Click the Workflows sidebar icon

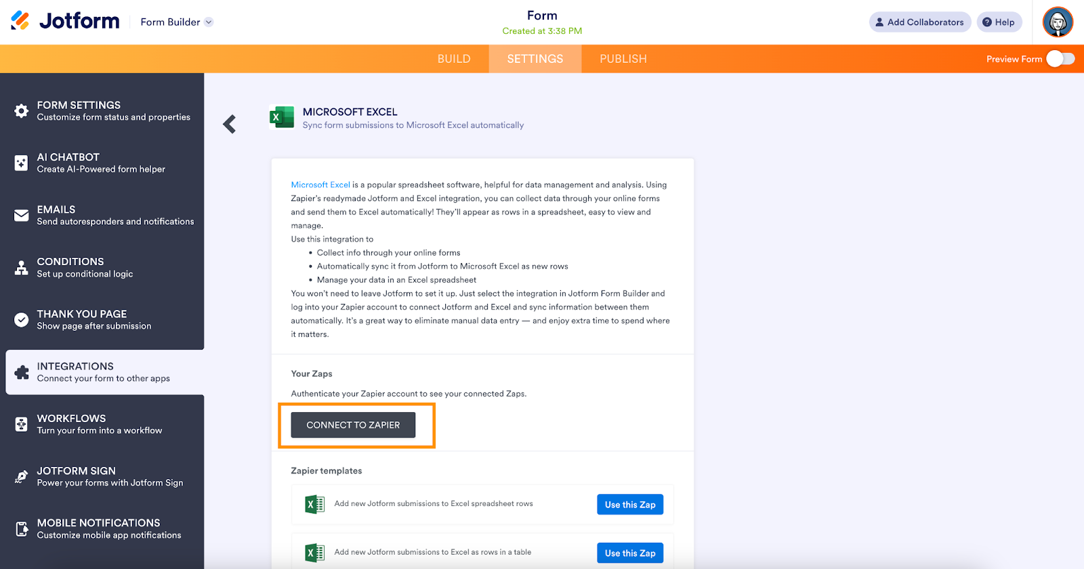22,424
